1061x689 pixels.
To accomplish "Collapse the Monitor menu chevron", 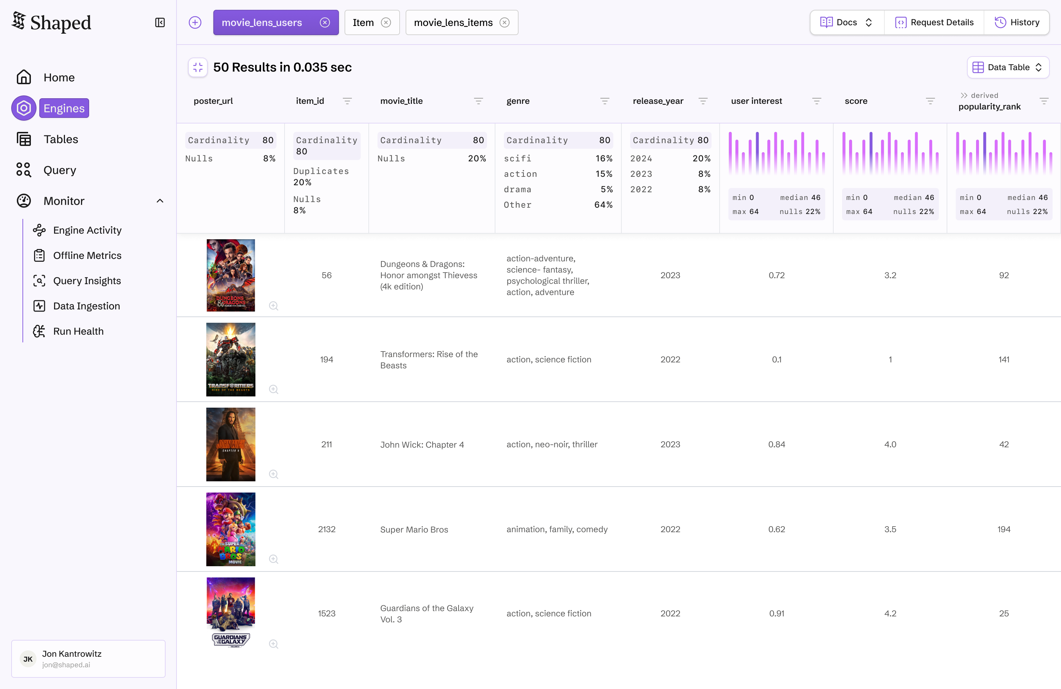I will [160, 201].
